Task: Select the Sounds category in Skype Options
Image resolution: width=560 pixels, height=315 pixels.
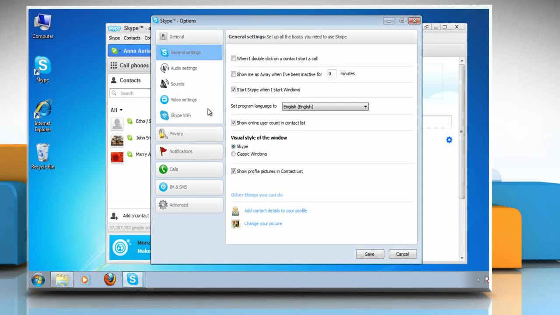Action: click(178, 84)
